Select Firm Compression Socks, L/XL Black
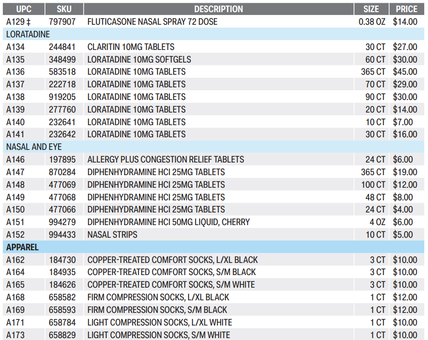Screen dimensions: 428x340 click(x=158, y=297)
